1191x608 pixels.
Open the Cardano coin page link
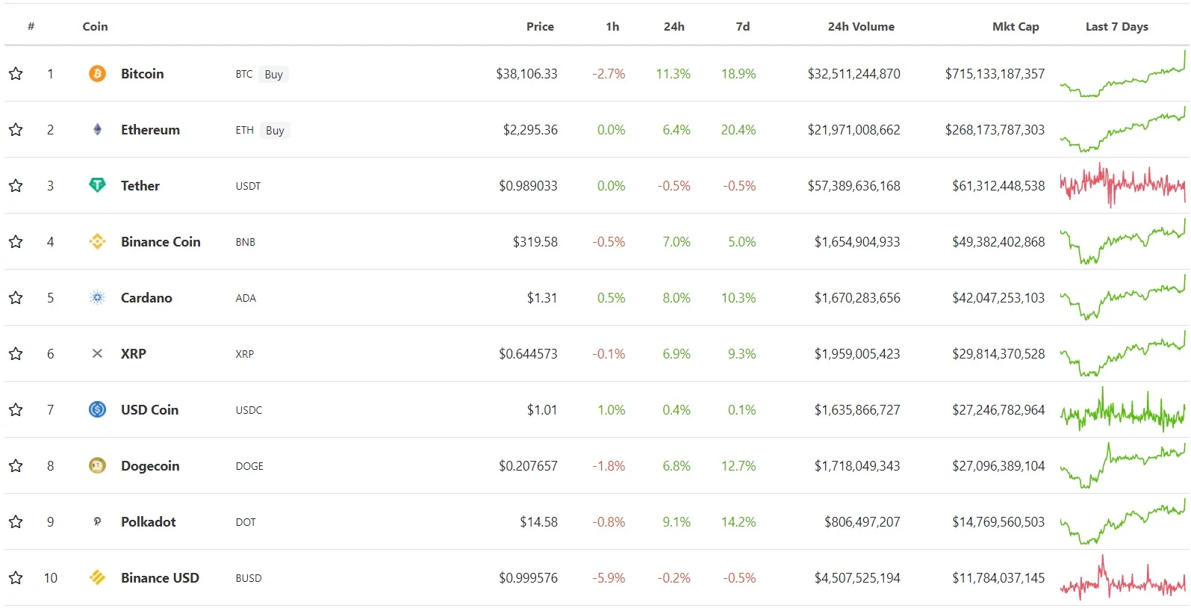(146, 297)
